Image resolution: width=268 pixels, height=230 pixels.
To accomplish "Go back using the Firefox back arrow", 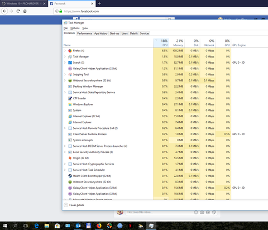I will pyautogui.click(x=4, y=11).
